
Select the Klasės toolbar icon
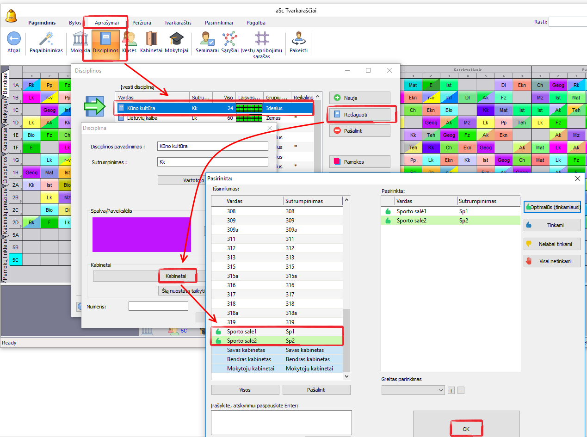coord(129,39)
